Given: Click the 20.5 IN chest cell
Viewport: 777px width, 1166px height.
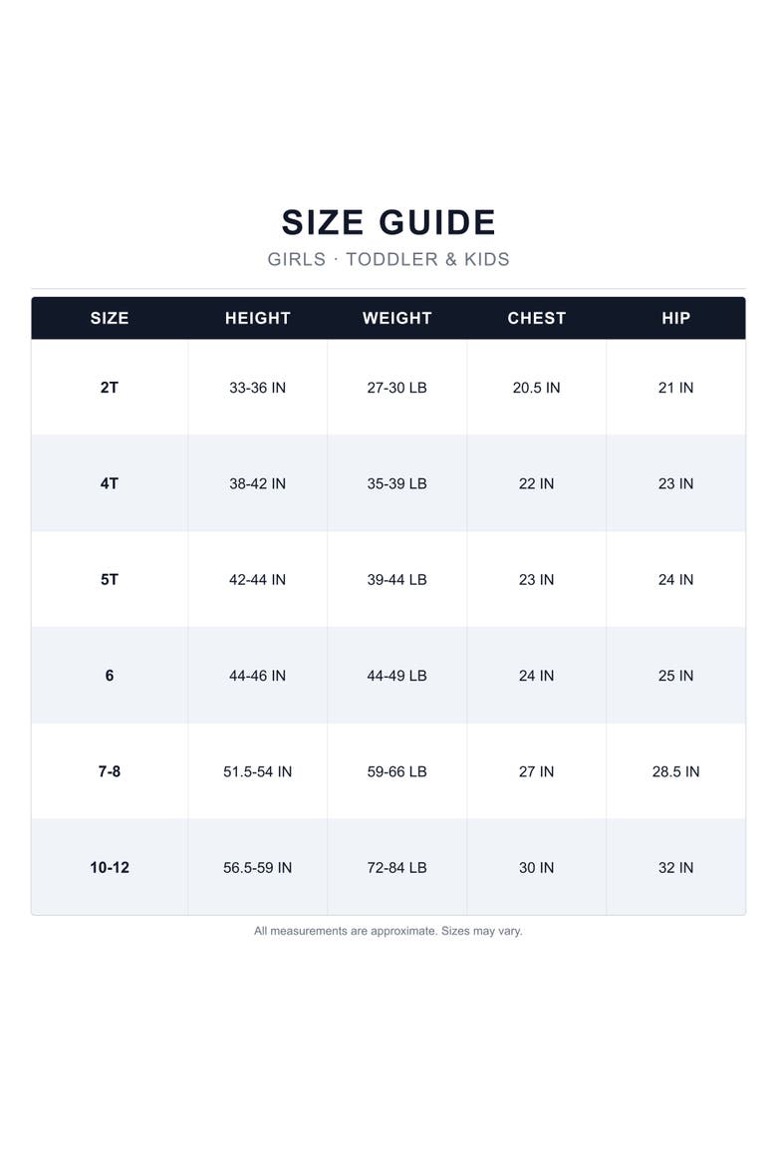Looking at the screenshot, I should [x=536, y=388].
